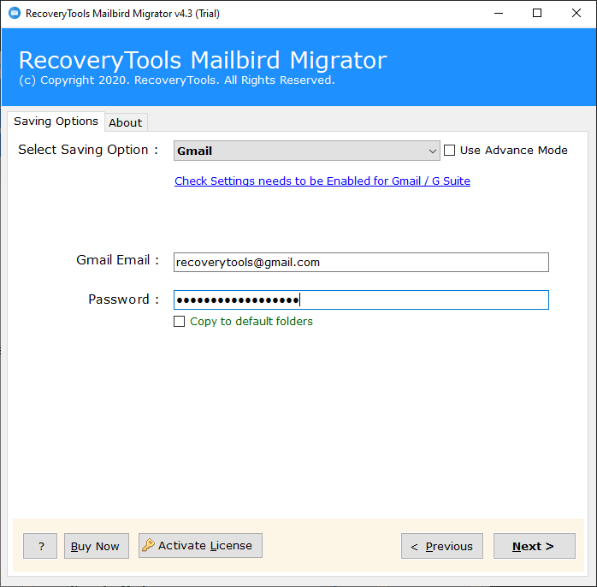Click the Password label text
The image size is (597, 587).
[124, 299]
